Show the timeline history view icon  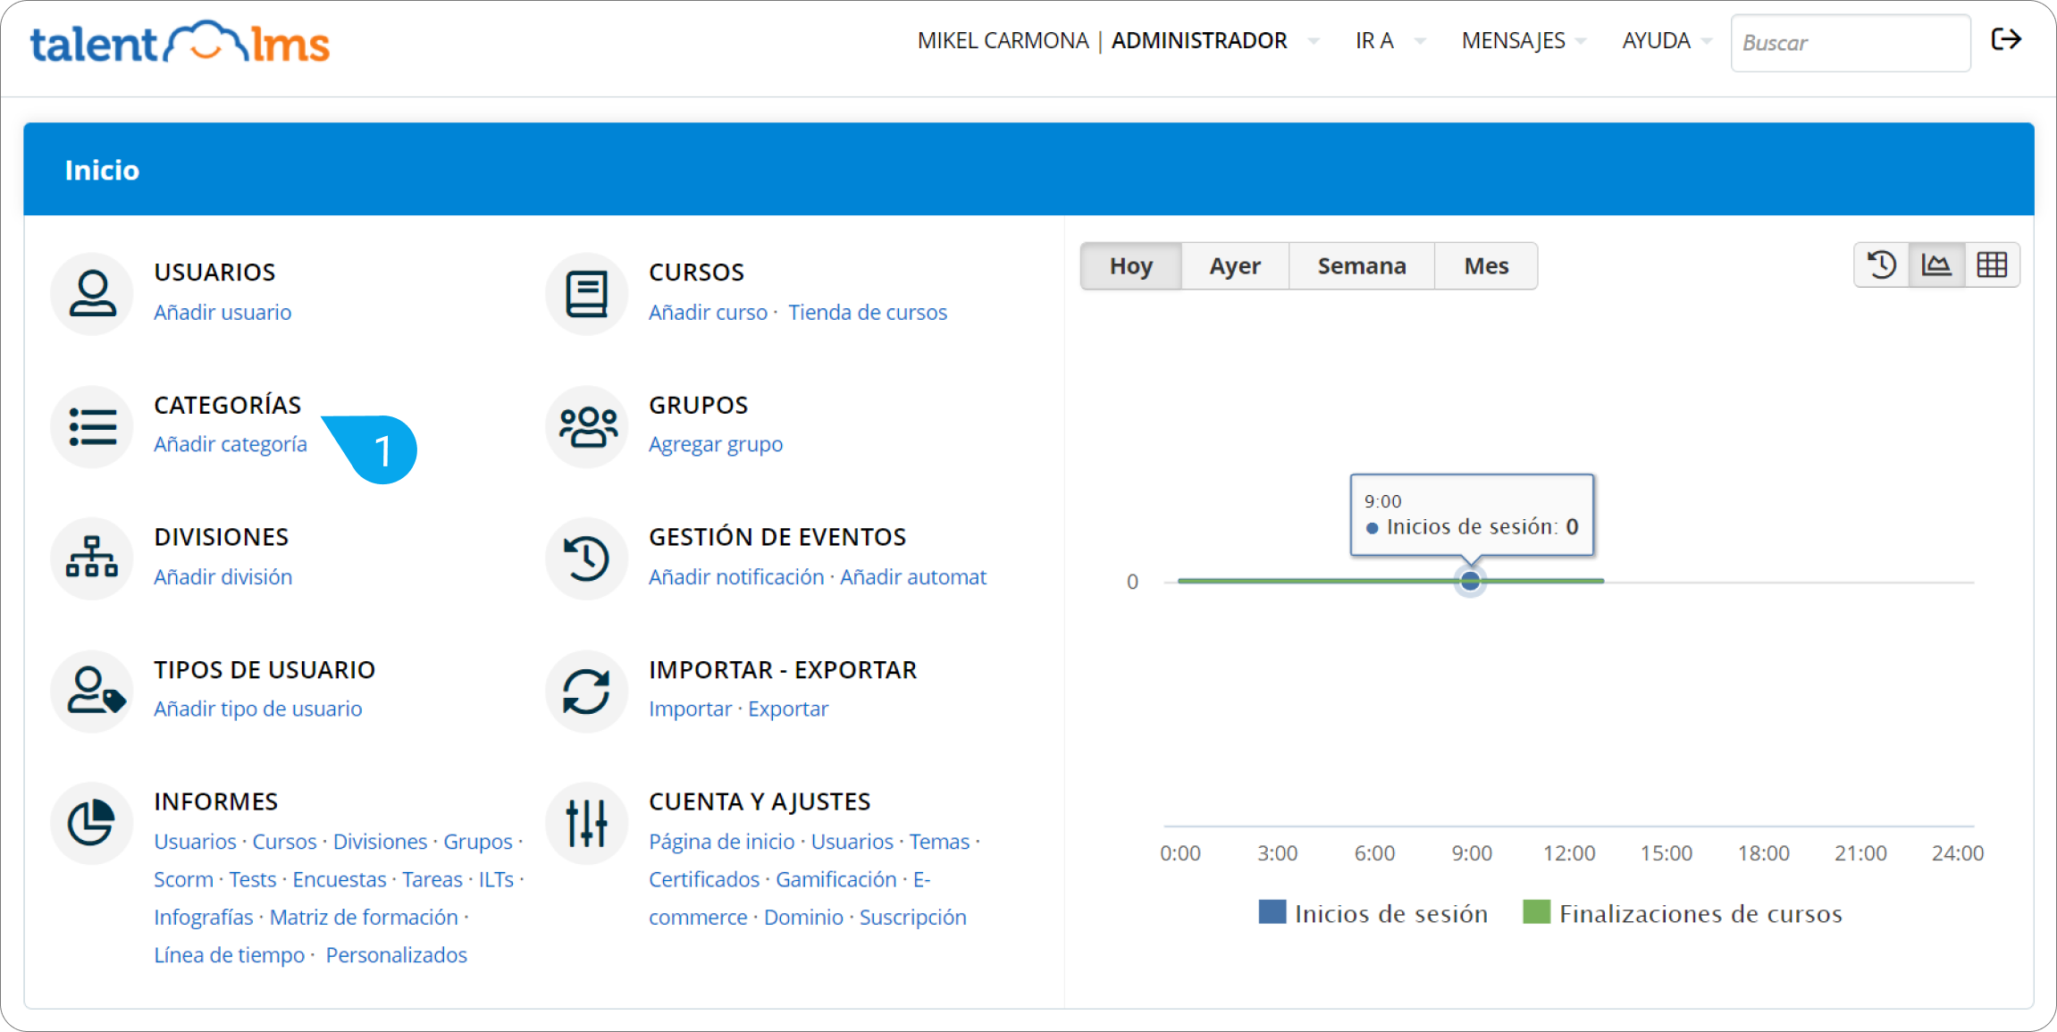point(1882,265)
